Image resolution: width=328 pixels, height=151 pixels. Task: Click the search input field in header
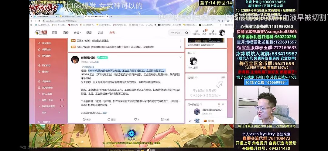pos(176,32)
